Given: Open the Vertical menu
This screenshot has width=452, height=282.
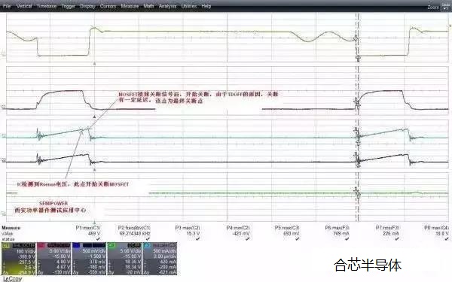Looking at the screenshot, I should [24, 6].
